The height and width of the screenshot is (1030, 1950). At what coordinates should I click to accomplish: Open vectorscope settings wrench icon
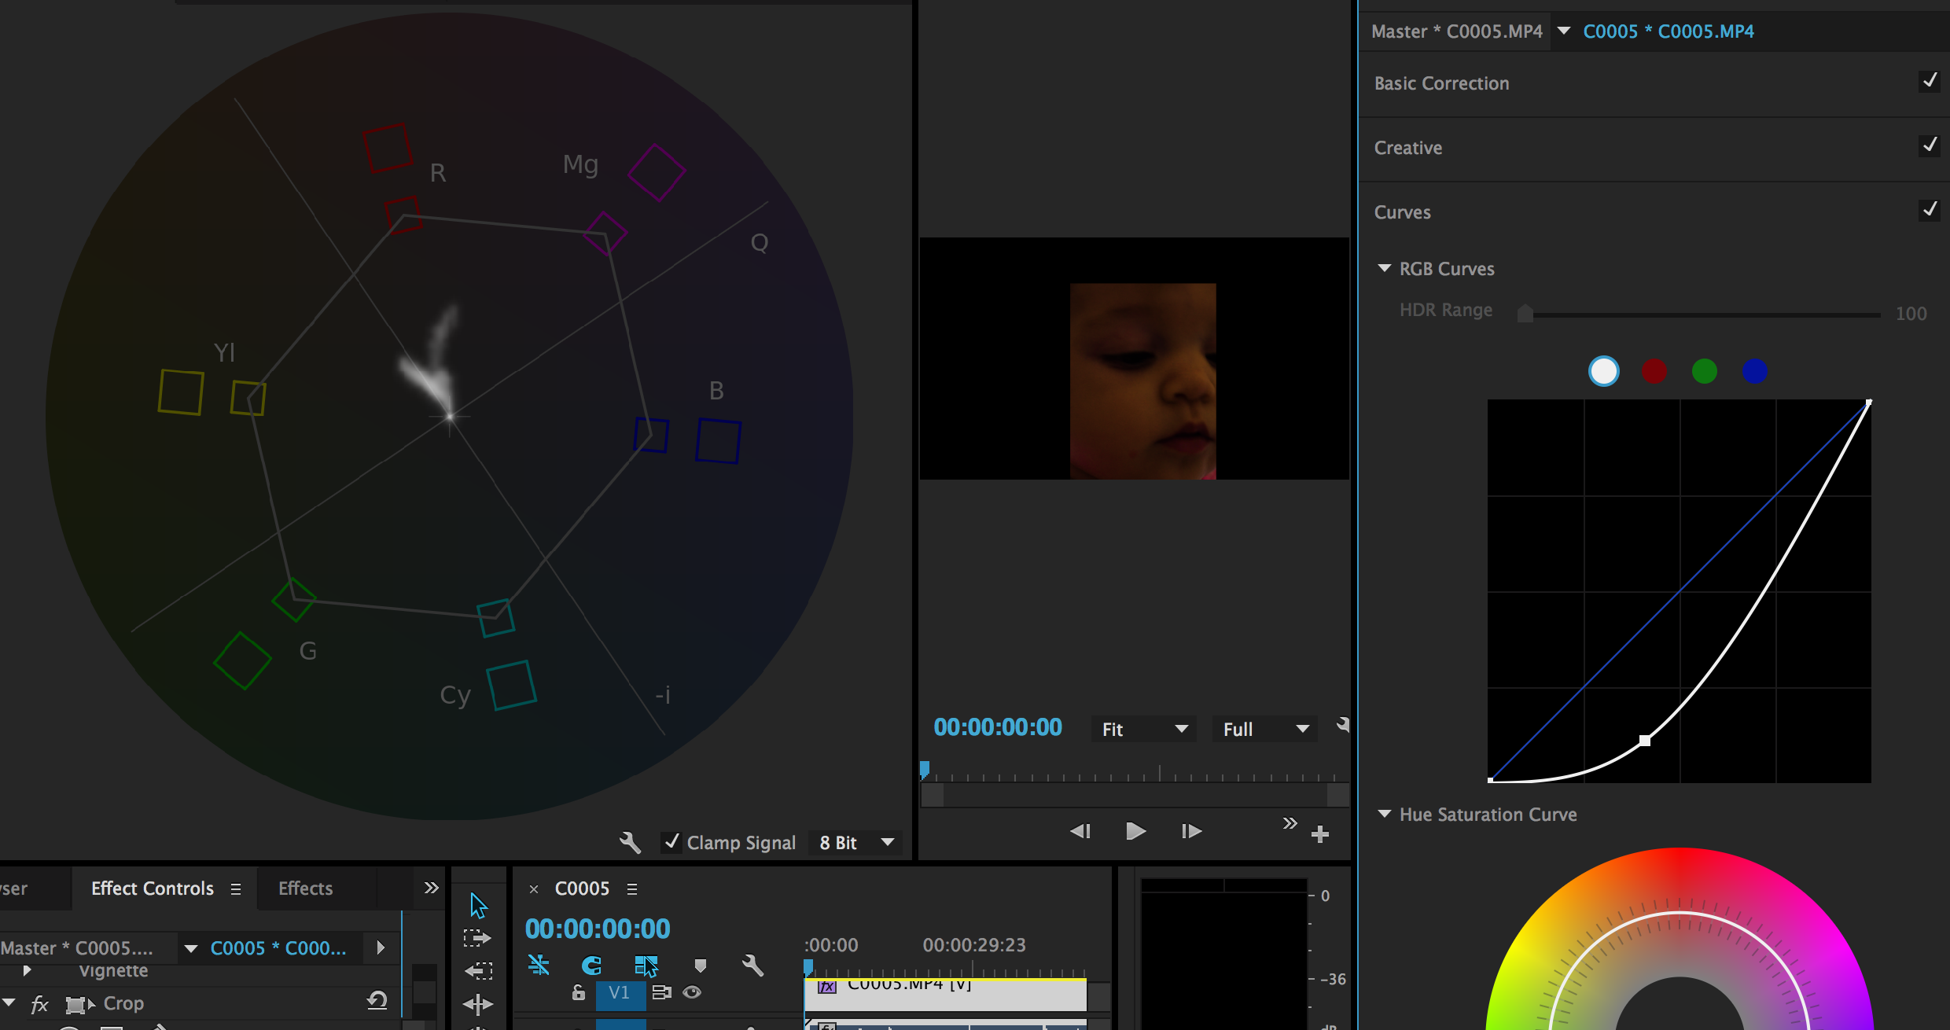point(630,843)
